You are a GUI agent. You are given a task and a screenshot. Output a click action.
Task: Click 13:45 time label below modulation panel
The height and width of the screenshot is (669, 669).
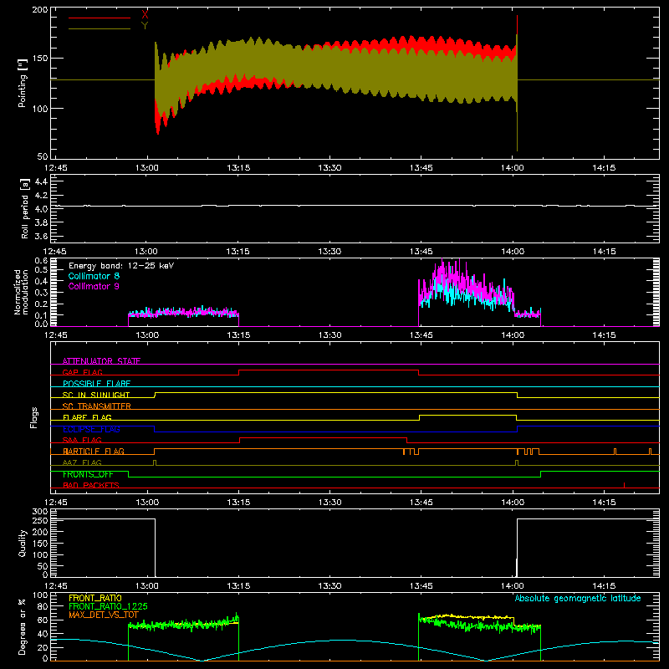click(421, 335)
